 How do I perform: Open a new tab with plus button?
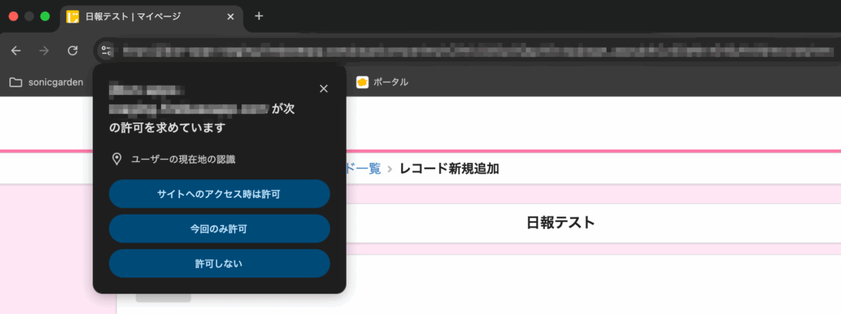tap(259, 16)
